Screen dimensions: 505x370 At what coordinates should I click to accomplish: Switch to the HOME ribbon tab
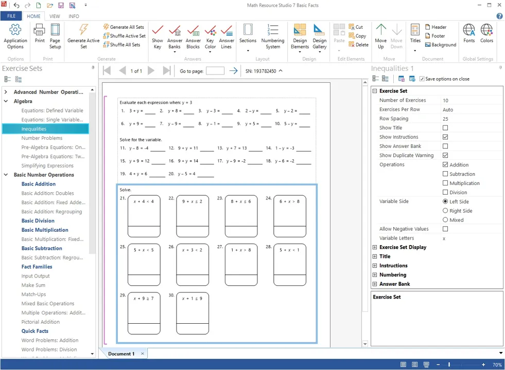pyautogui.click(x=33, y=16)
